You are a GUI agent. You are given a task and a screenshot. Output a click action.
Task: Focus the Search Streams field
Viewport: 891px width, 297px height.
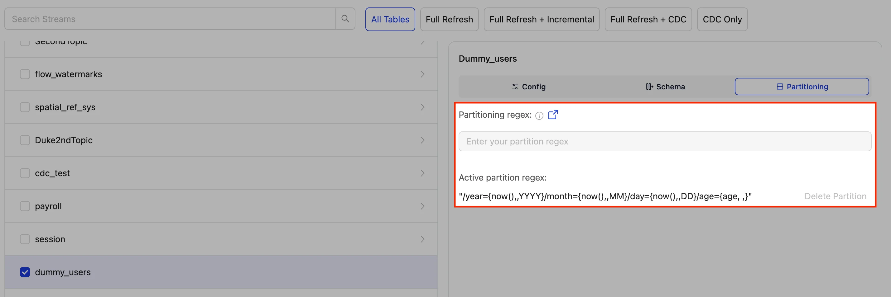pos(170,19)
